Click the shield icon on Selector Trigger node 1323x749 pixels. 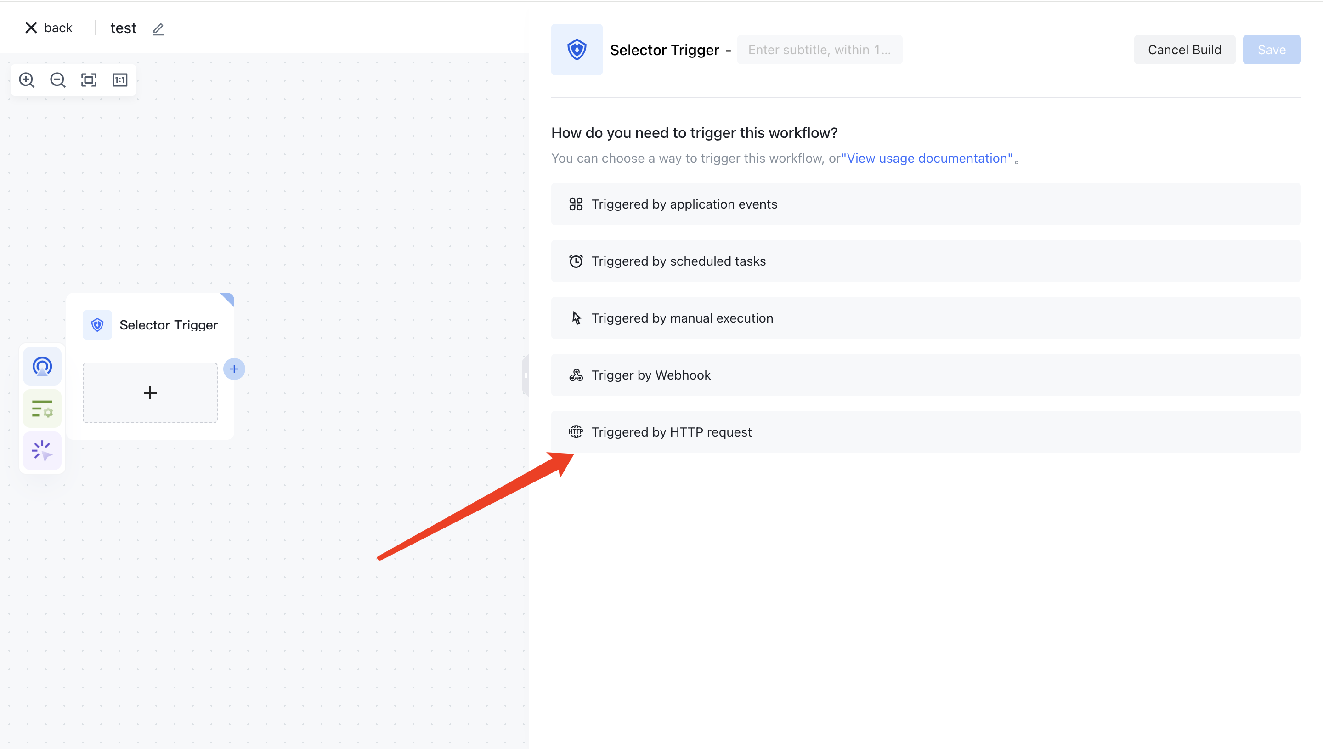(97, 324)
